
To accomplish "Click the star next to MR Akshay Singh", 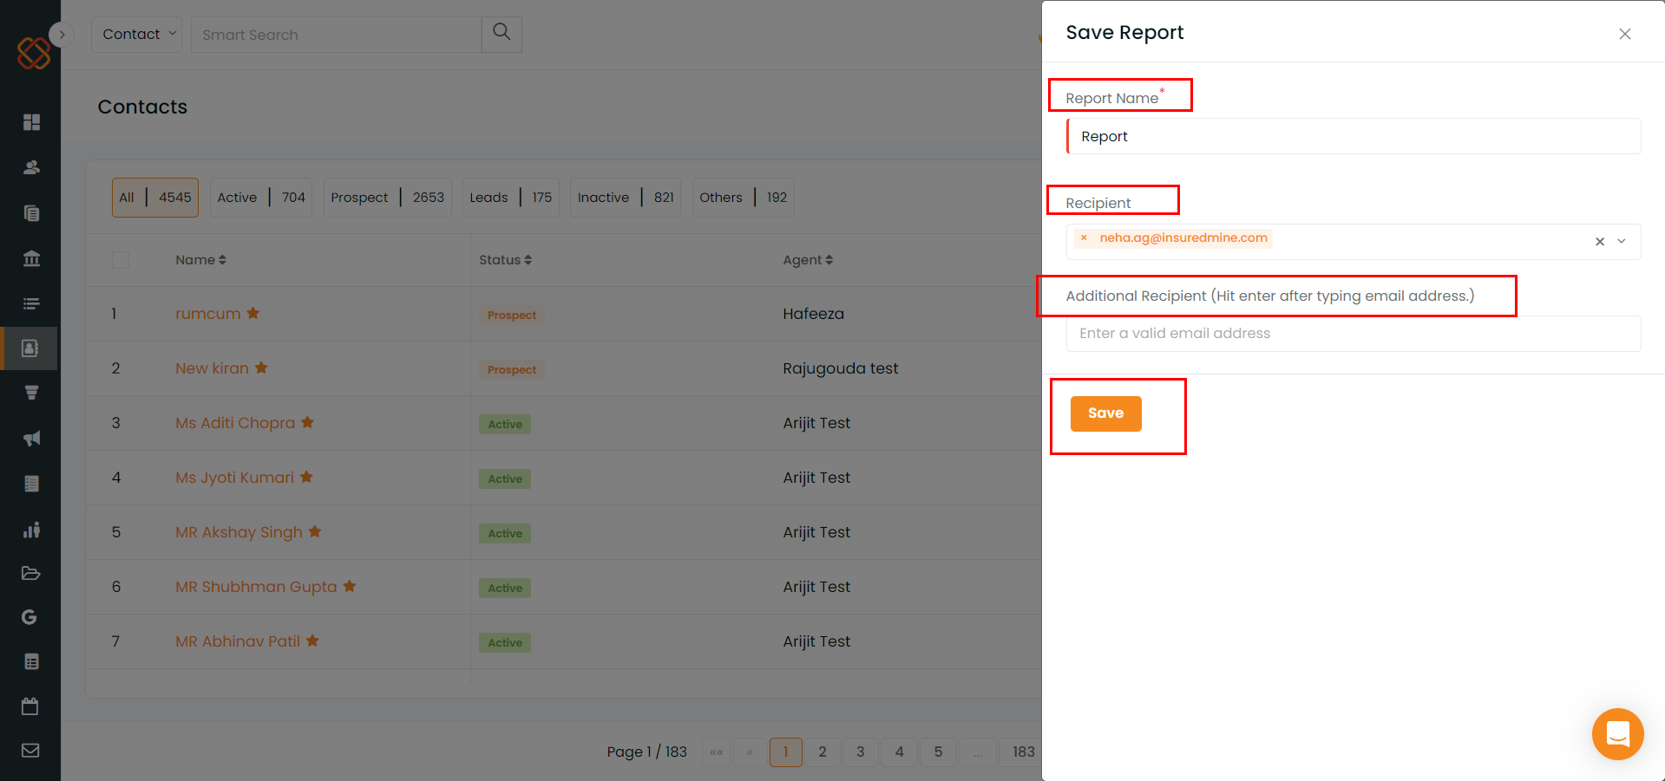I will (x=315, y=531).
